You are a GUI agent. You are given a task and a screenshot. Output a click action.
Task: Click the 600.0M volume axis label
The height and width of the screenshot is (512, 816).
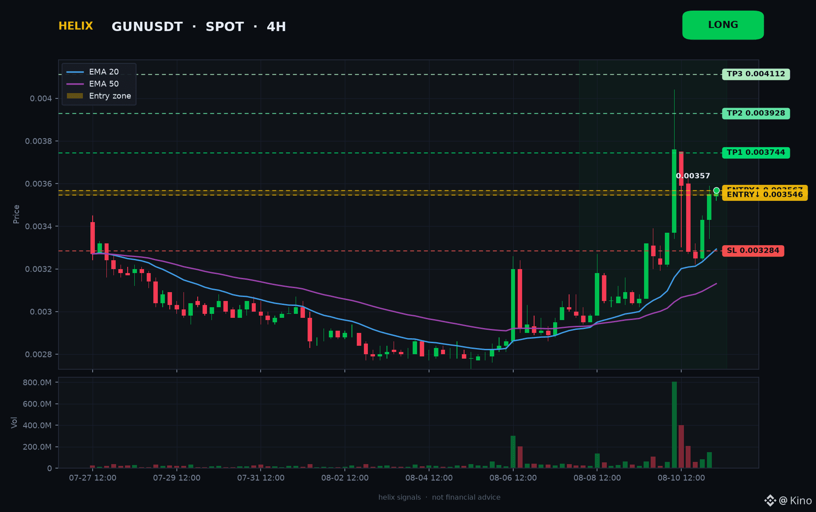click(x=37, y=404)
